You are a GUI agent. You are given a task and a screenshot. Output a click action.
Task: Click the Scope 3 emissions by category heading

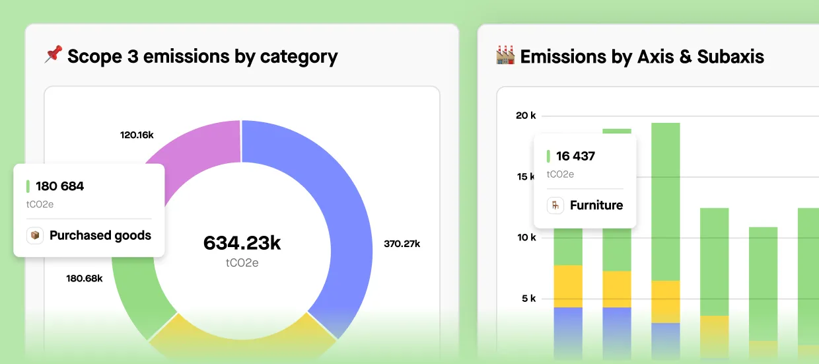pos(202,56)
